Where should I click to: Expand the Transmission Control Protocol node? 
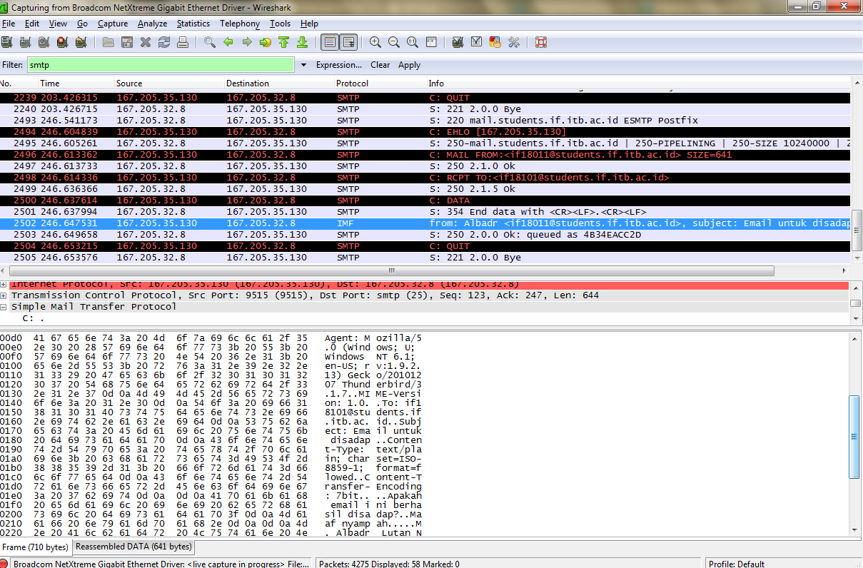[4, 295]
